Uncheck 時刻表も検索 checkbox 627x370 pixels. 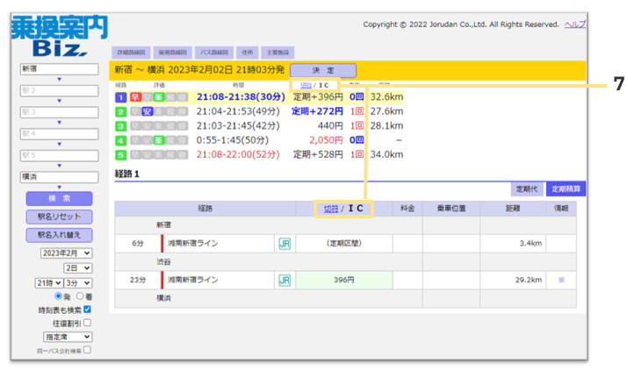tap(87, 310)
